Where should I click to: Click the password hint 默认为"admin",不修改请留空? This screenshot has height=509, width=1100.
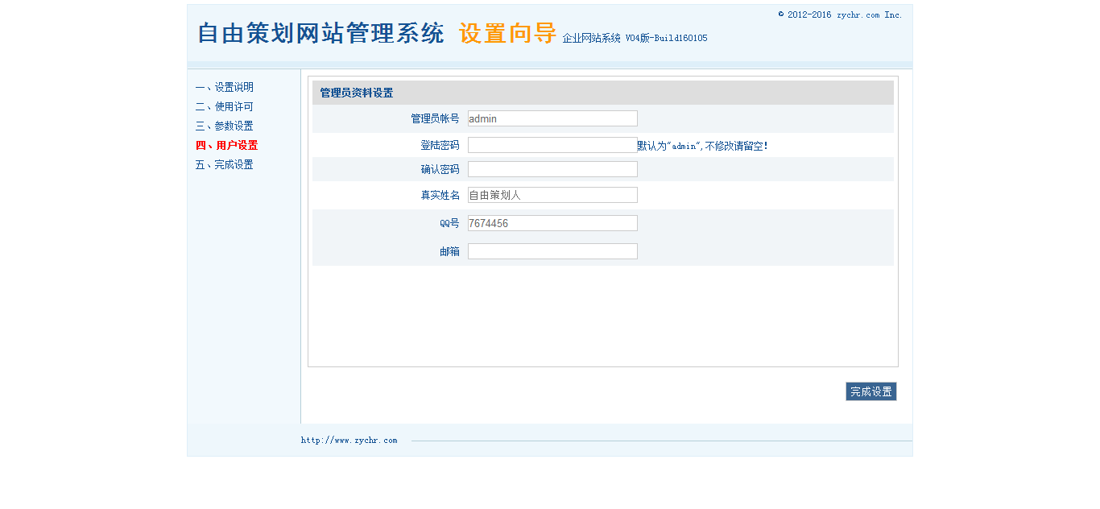702,146
